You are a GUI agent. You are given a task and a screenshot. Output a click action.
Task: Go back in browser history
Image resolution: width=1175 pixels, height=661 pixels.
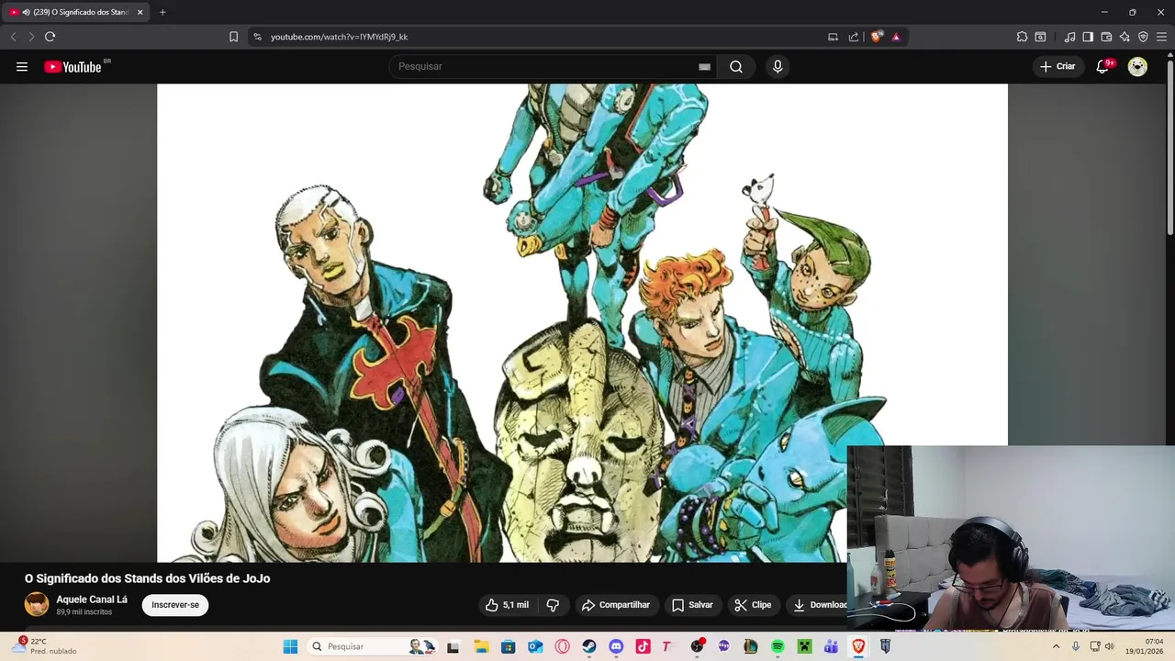pos(13,37)
